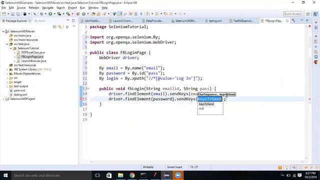Viewport: 320px width, 180px height.
Task: Click the Coverage launch icon
Action: tap(59, 14)
